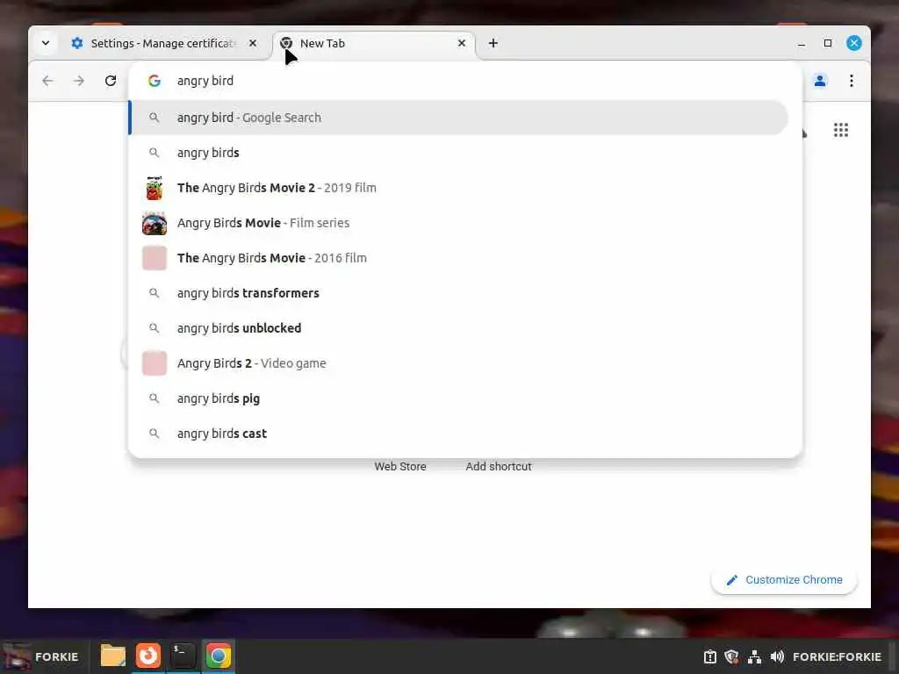Open the Web Store shortcut

tap(400, 467)
